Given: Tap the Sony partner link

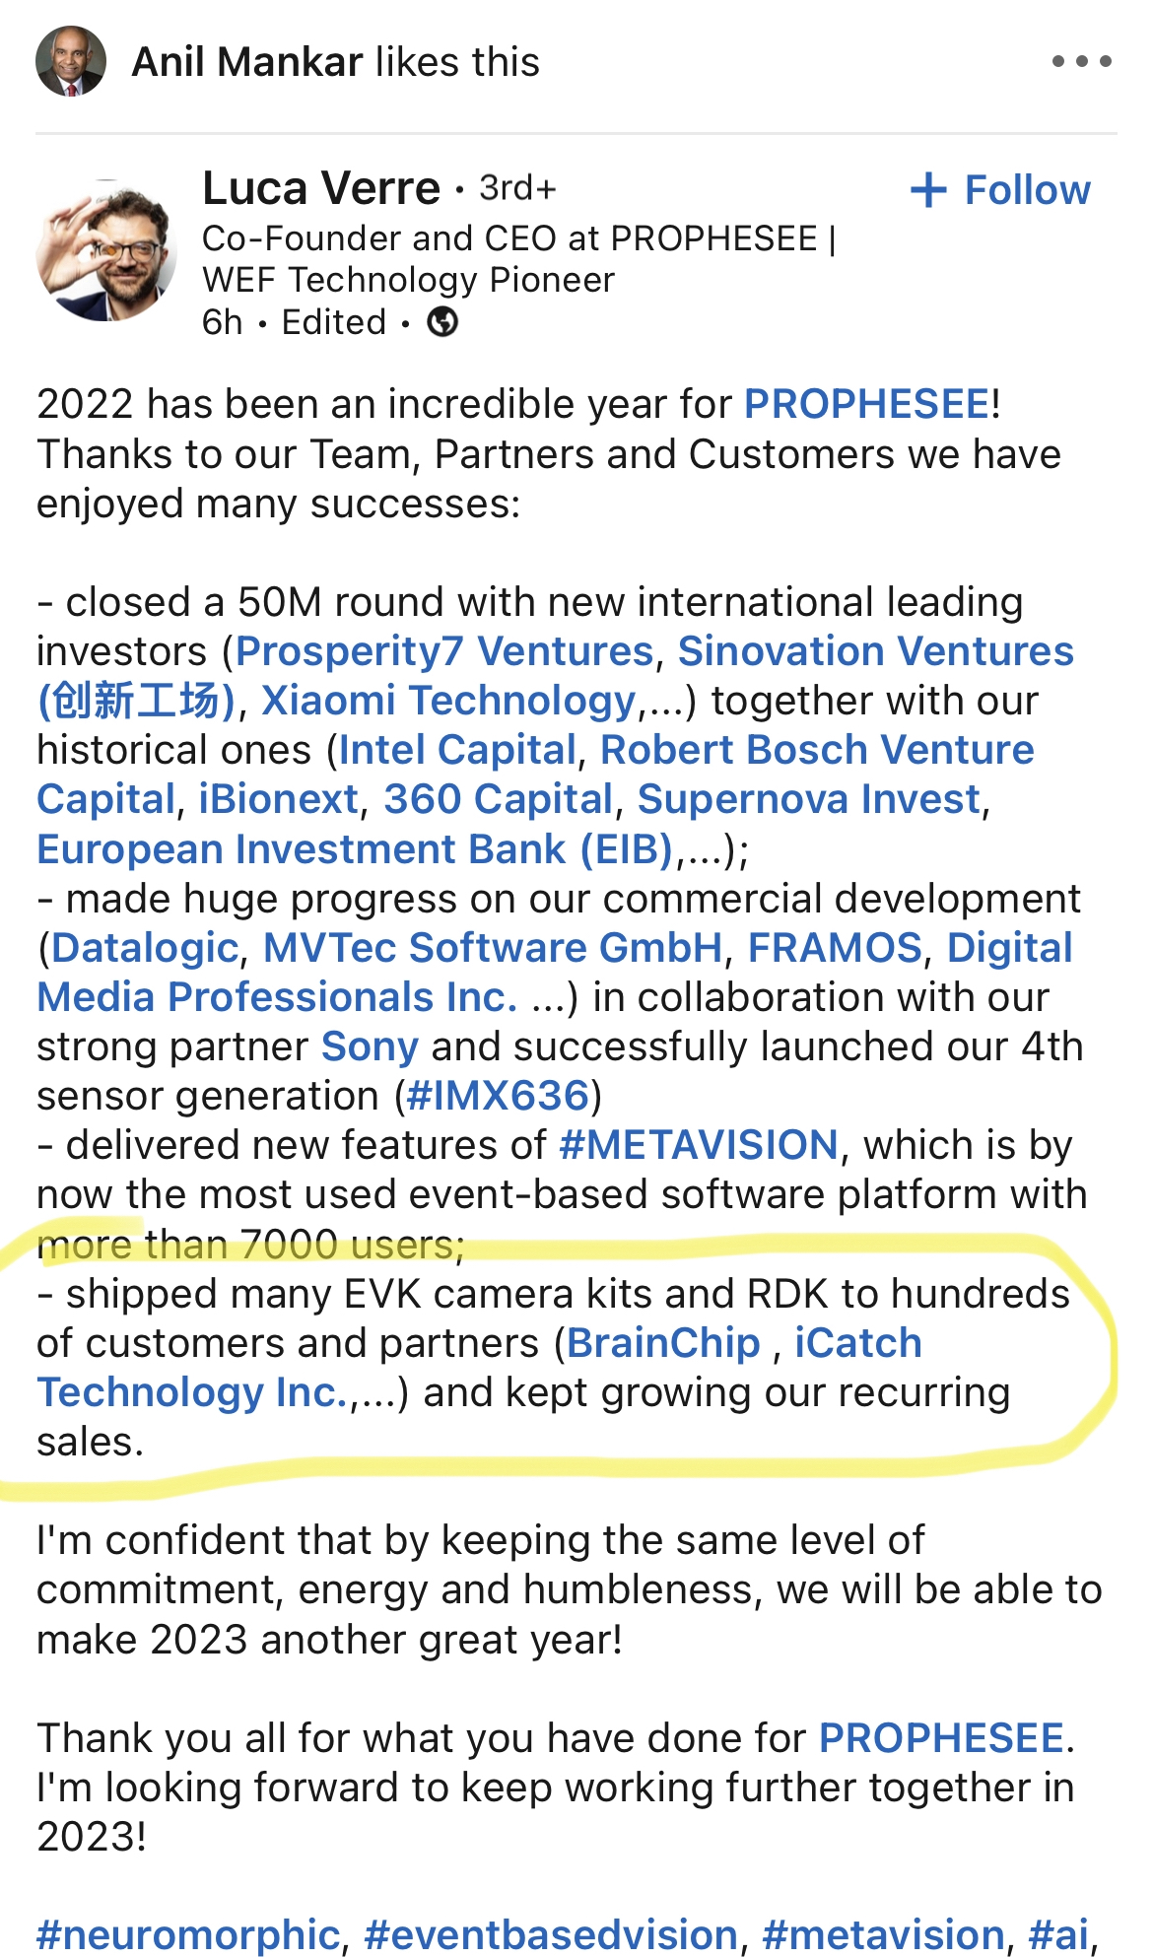Looking at the screenshot, I should coord(370,1046).
